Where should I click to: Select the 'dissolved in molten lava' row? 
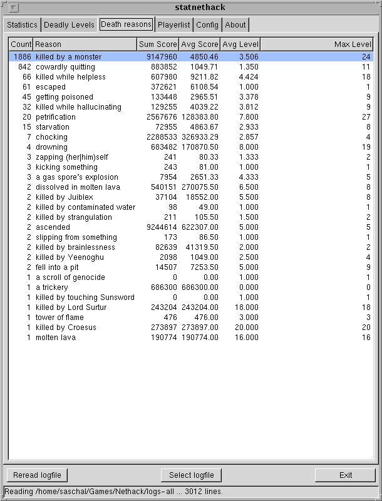[191, 187]
